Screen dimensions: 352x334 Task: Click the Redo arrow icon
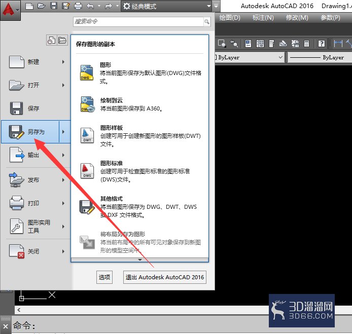108,6
